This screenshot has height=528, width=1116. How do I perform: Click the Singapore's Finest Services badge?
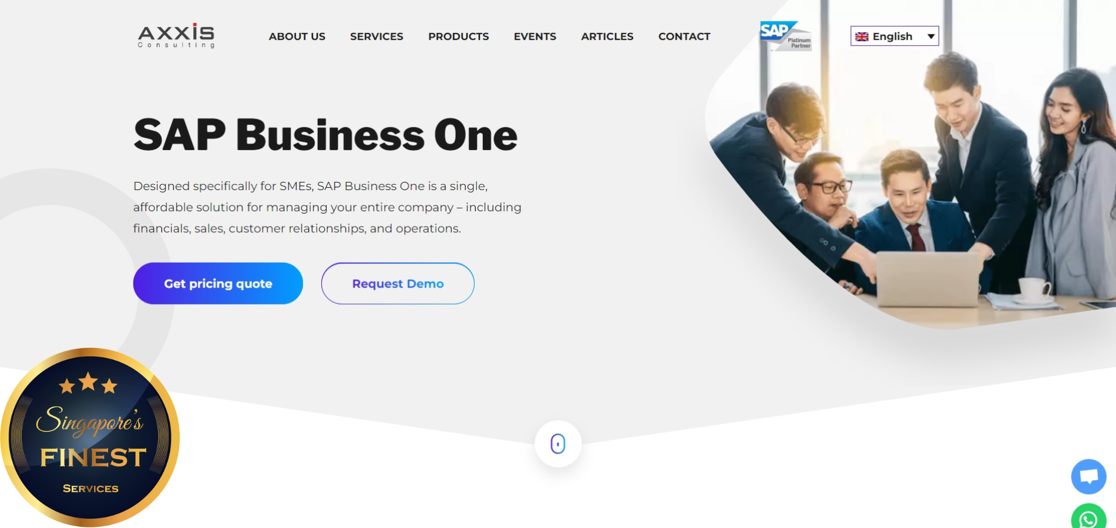(x=90, y=438)
